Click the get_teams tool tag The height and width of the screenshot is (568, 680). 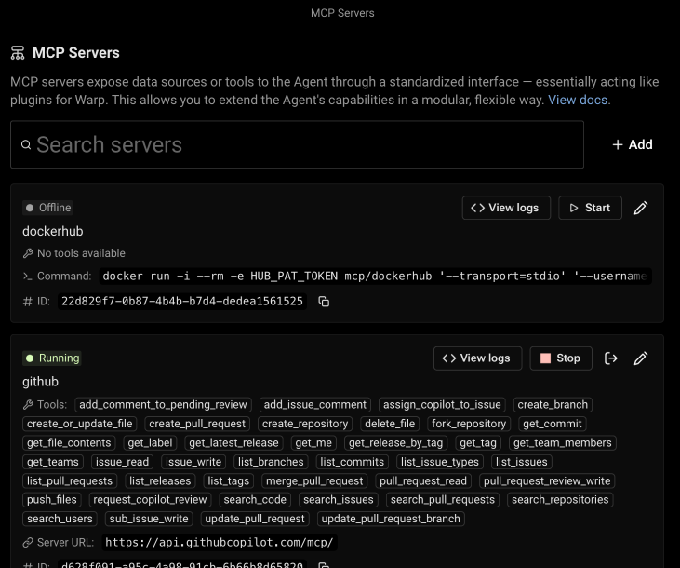(x=53, y=462)
